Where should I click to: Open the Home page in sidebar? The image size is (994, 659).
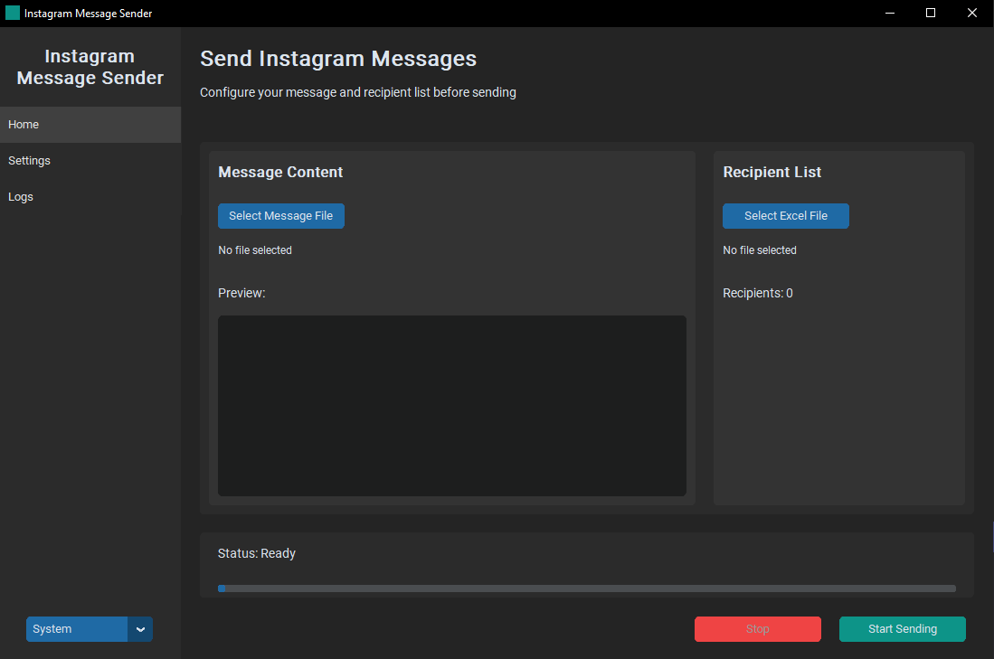pos(90,124)
